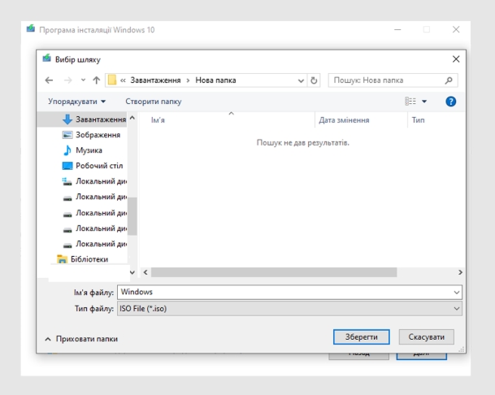Screen dimensions: 495x395
Task: Click the Робочий стіл desktop icon
Action: 67,166
